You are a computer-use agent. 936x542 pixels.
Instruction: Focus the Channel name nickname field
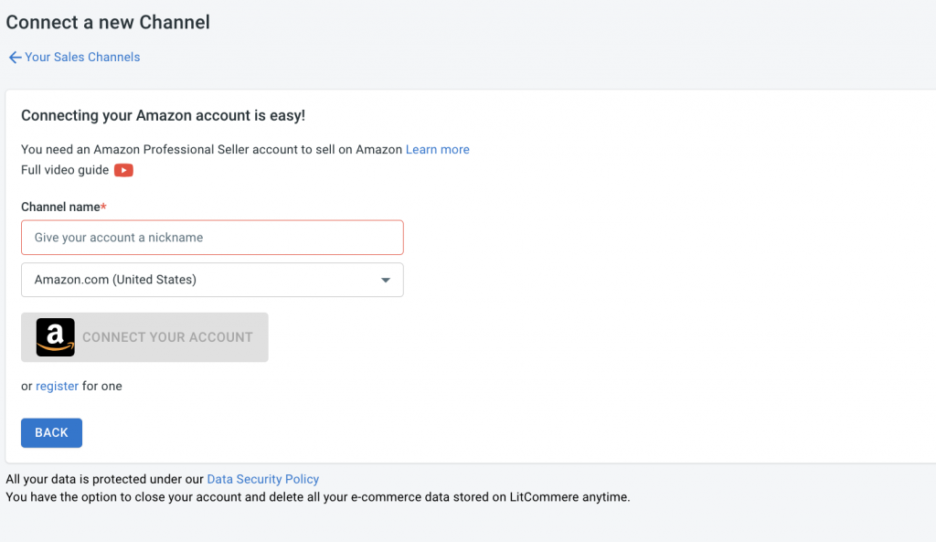[x=212, y=238]
